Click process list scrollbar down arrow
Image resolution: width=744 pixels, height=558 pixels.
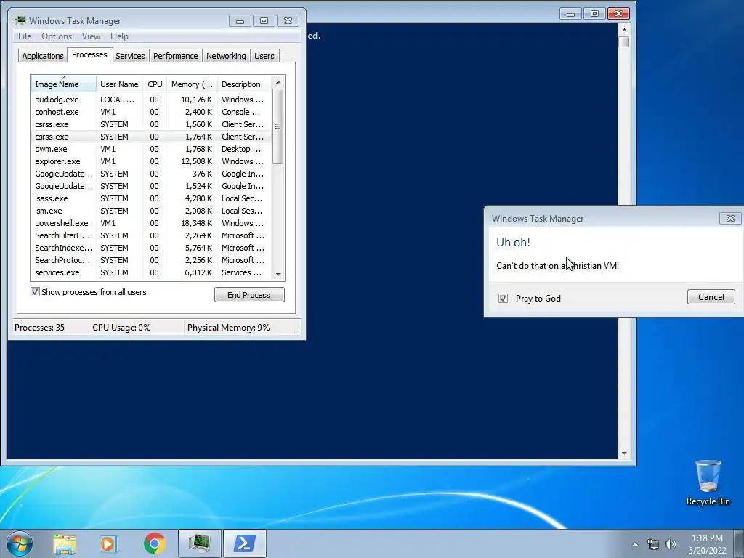(x=278, y=274)
